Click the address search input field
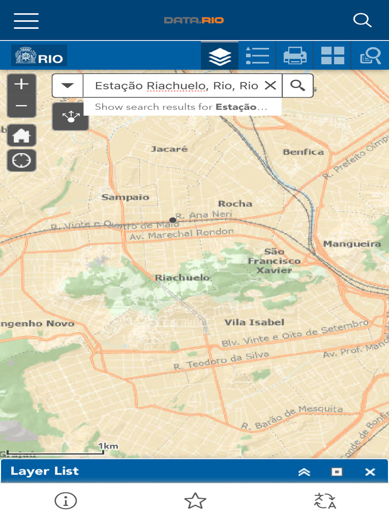Image resolution: width=389 pixels, height=518 pixels. (x=175, y=85)
